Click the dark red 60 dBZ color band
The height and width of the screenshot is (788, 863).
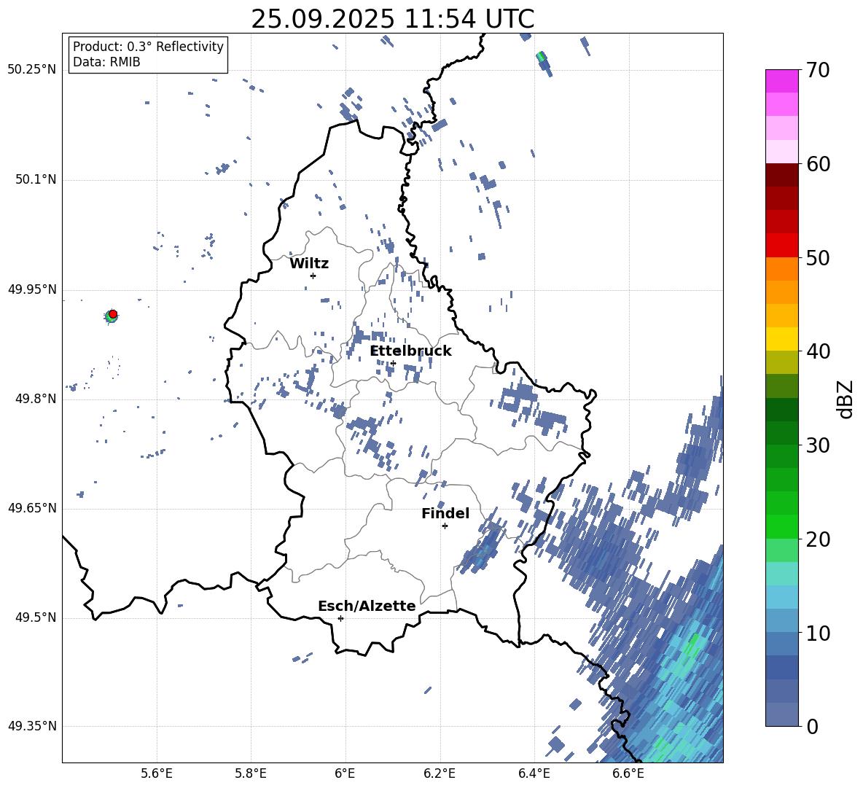click(781, 175)
